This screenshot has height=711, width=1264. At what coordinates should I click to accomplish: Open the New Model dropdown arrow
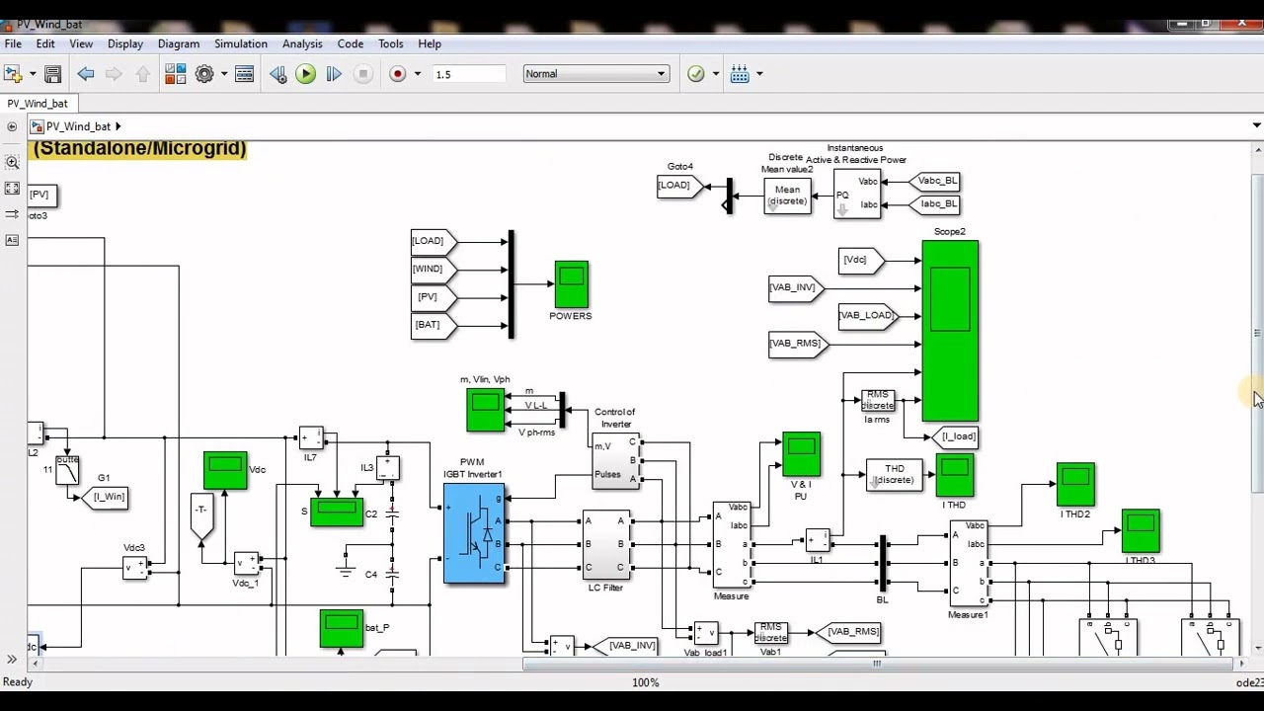point(33,74)
